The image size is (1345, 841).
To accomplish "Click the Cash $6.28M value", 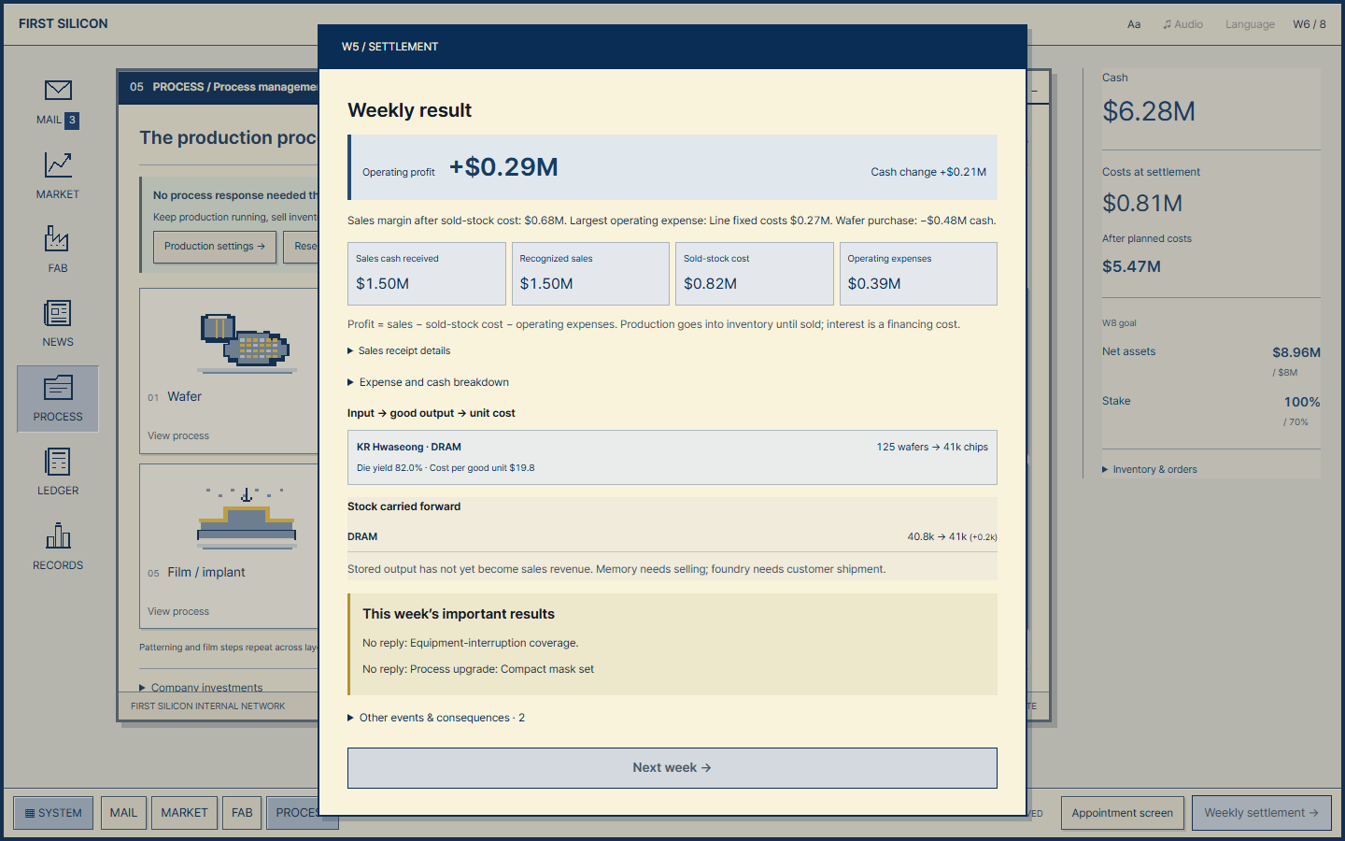I will coord(1149,111).
